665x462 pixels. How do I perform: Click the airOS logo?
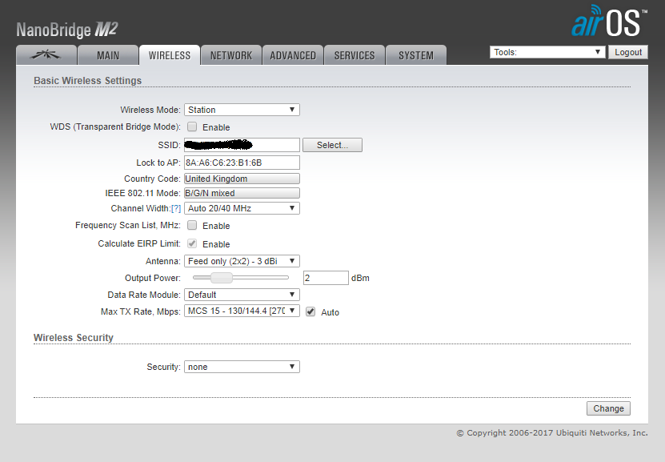click(609, 21)
